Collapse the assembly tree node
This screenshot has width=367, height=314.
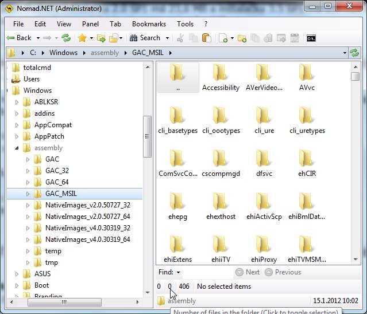tap(17, 148)
